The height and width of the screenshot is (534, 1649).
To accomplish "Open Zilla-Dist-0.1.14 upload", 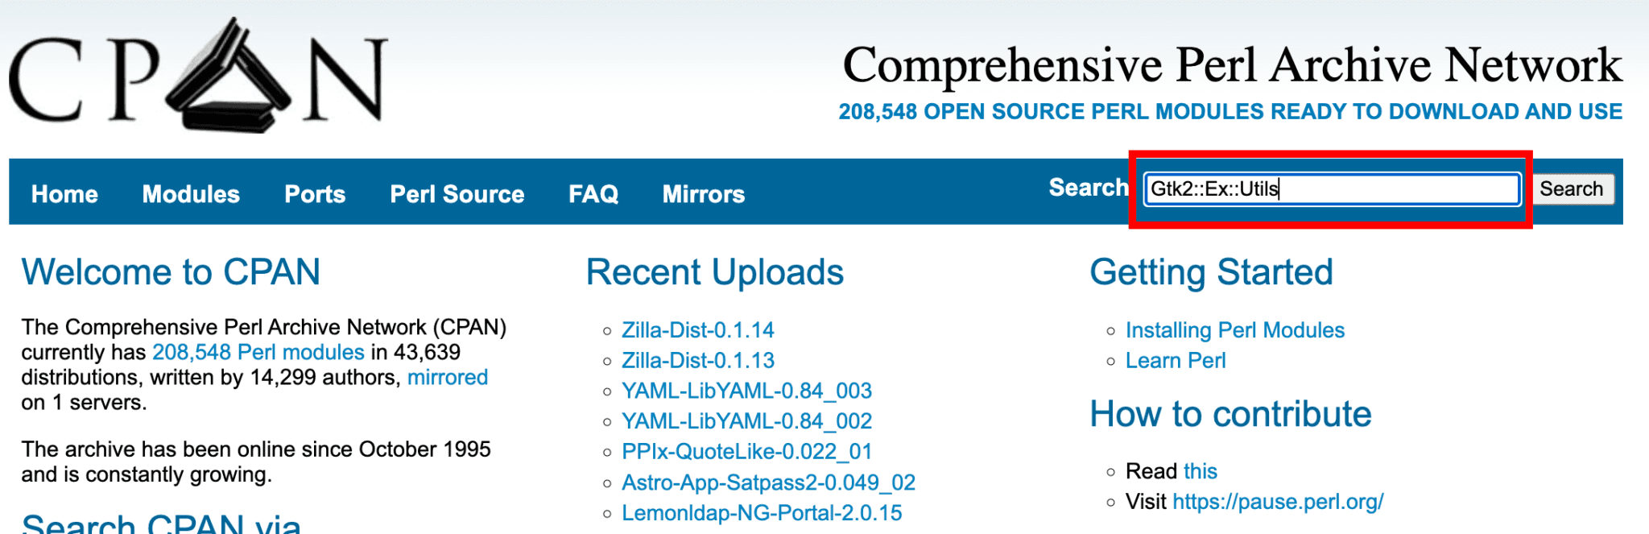I will click(697, 330).
